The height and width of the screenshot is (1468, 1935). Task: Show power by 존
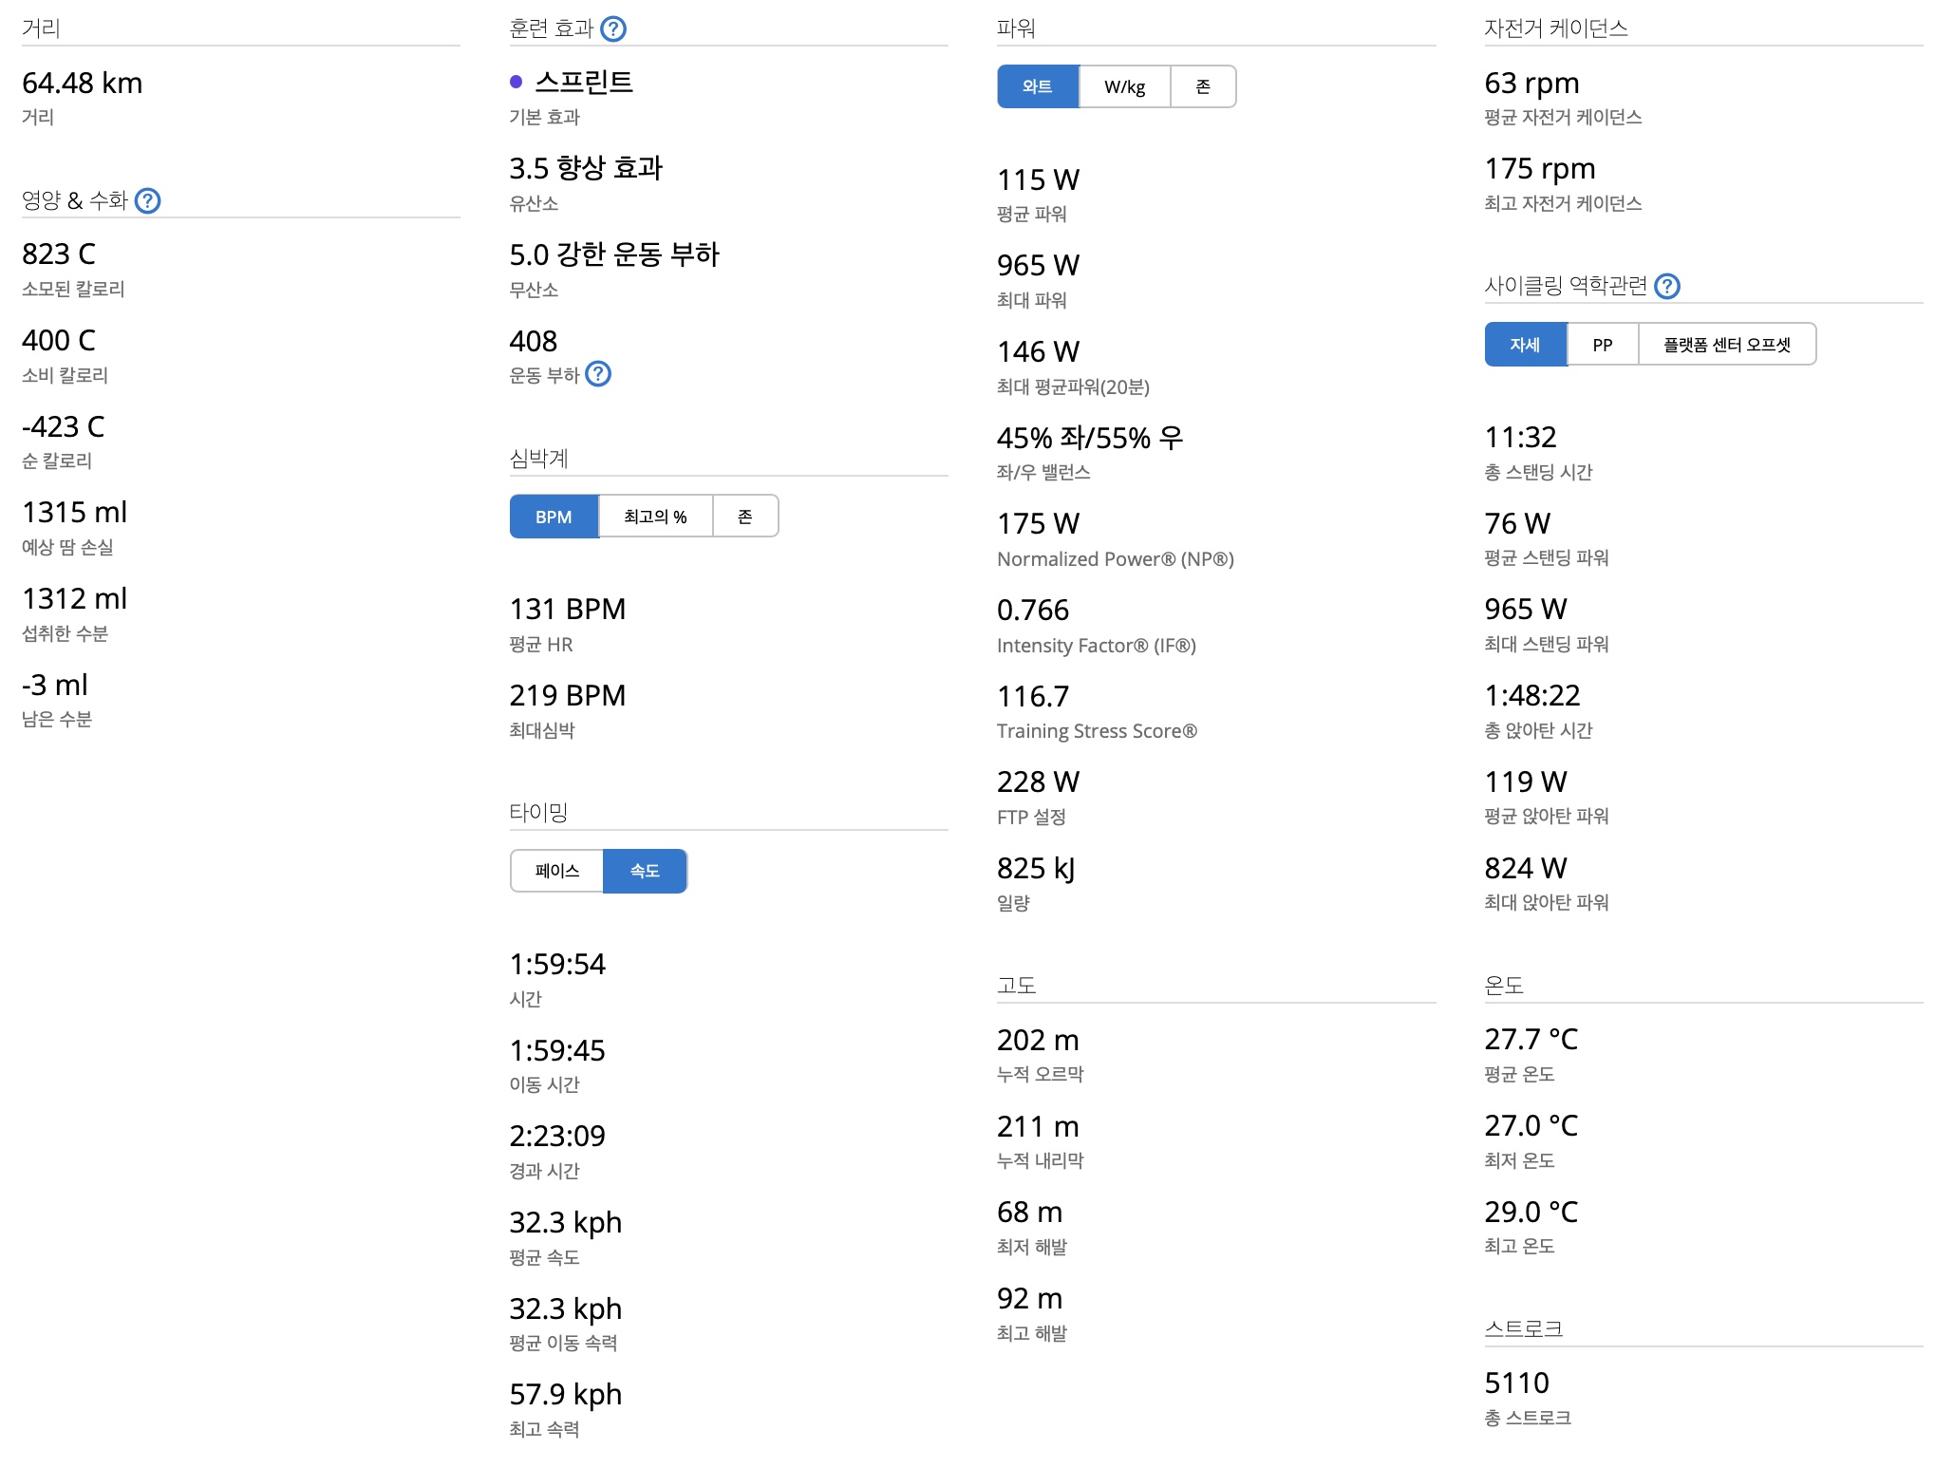click(1202, 86)
